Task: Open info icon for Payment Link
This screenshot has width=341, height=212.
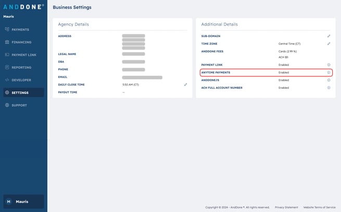Action: [x=329, y=65]
